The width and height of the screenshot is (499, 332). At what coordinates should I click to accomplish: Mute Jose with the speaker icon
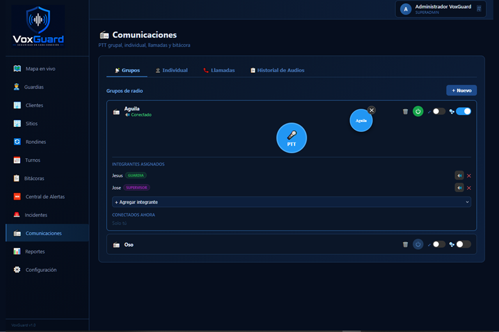[x=459, y=188]
